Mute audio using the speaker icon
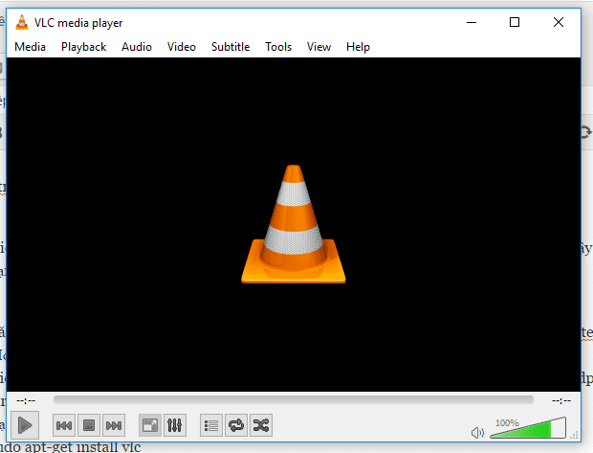The height and width of the screenshot is (453, 593). point(478,432)
